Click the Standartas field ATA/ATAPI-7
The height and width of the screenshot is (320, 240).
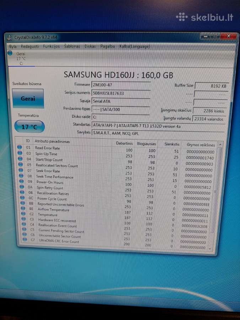(158, 126)
